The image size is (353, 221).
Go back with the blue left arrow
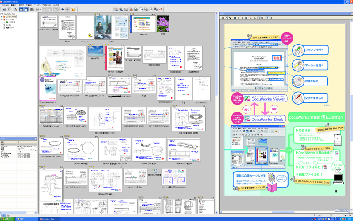tap(63, 9)
